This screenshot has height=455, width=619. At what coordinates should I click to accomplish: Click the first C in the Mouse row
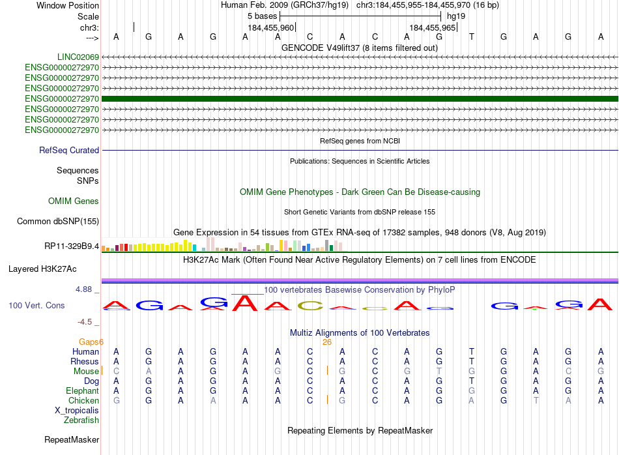[116, 372]
